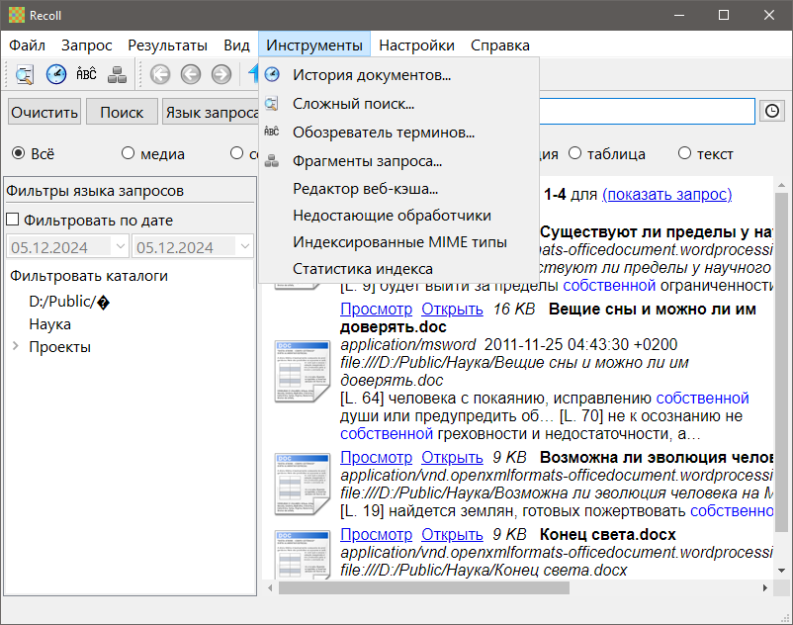Open the Файл menu
The height and width of the screenshot is (625, 793).
tap(28, 45)
